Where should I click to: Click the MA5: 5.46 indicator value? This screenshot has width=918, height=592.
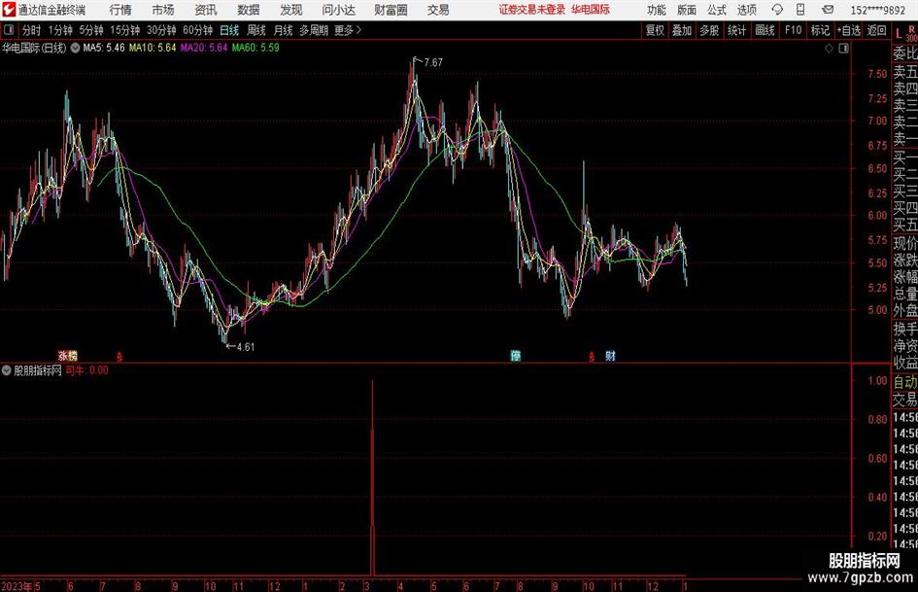point(104,48)
